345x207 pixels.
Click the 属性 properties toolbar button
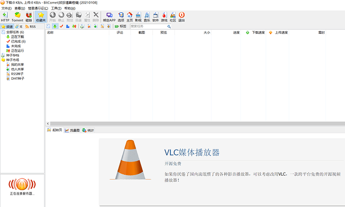point(87,17)
